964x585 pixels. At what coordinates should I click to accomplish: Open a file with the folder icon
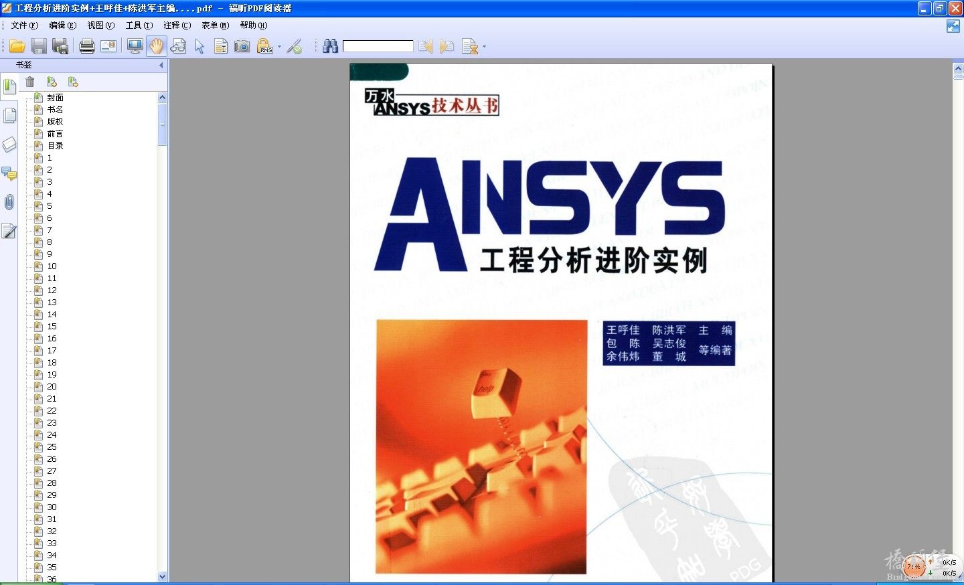[17, 46]
